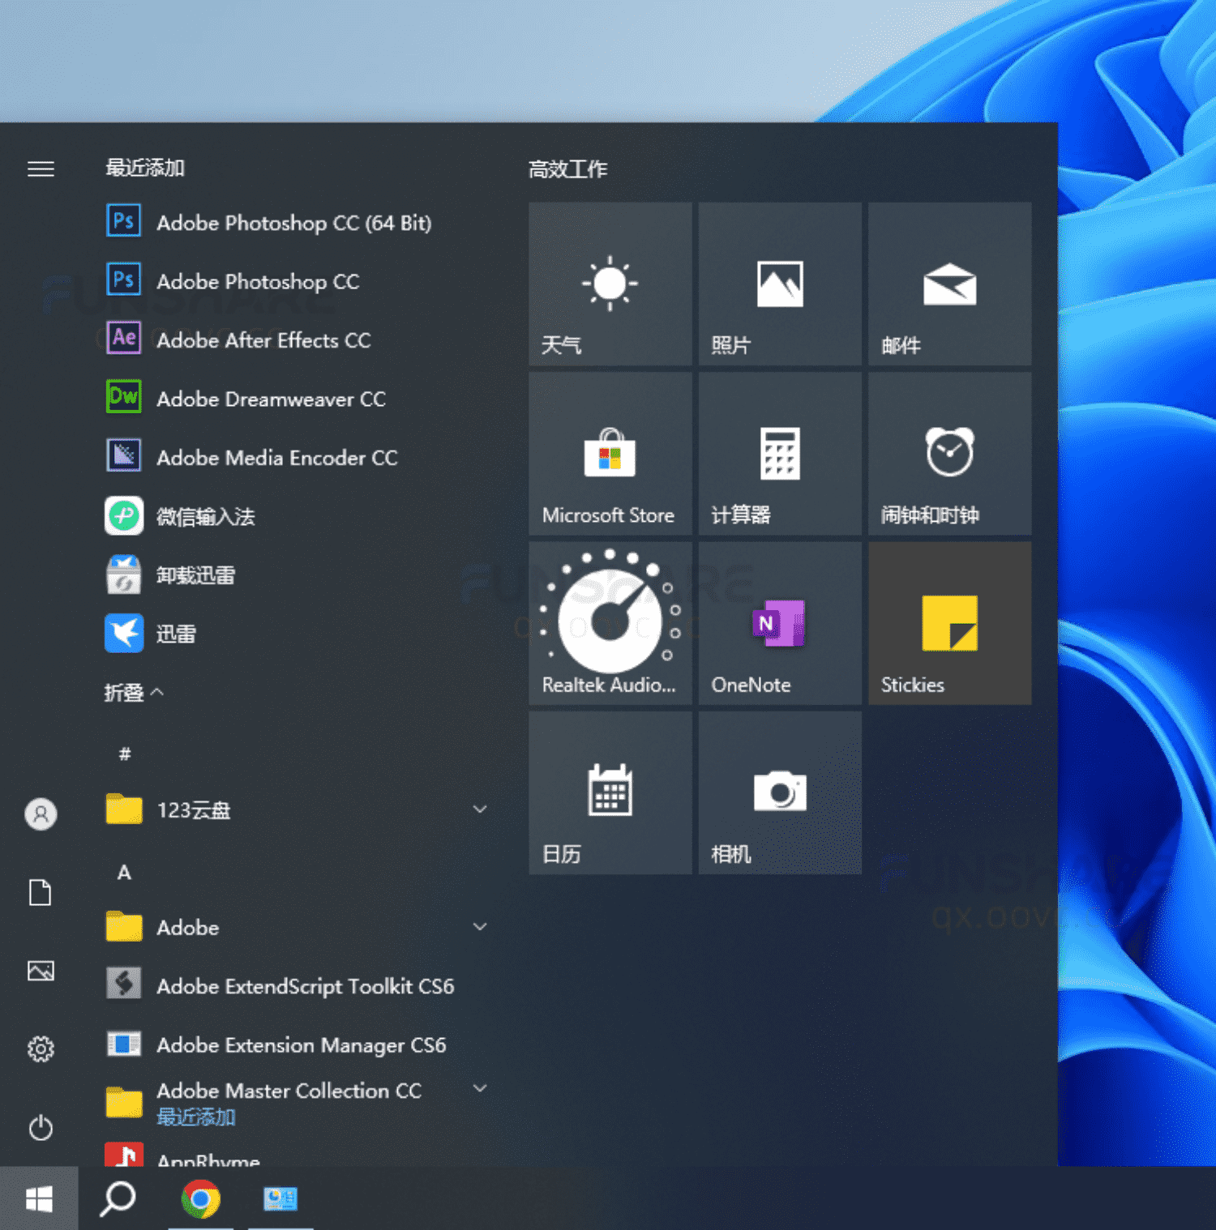Open the Microsoft Store tile

pyautogui.click(x=610, y=454)
